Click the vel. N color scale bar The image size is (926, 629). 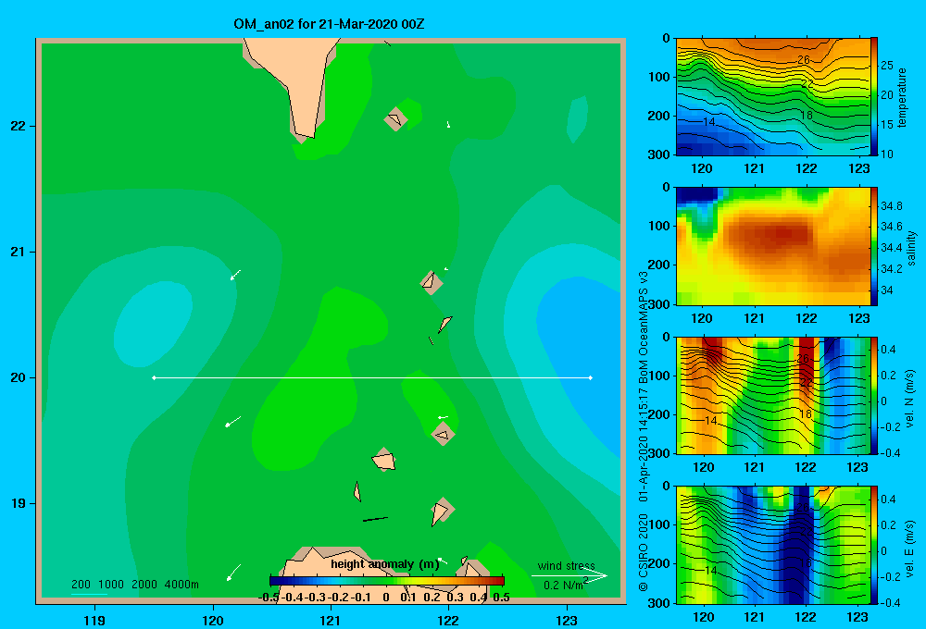coord(874,395)
